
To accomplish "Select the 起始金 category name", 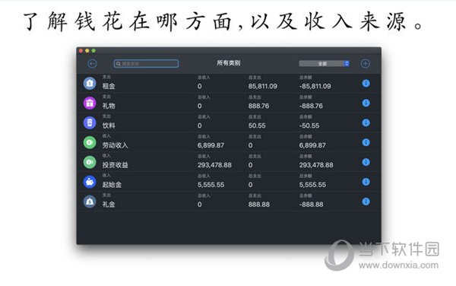I will coord(112,185).
